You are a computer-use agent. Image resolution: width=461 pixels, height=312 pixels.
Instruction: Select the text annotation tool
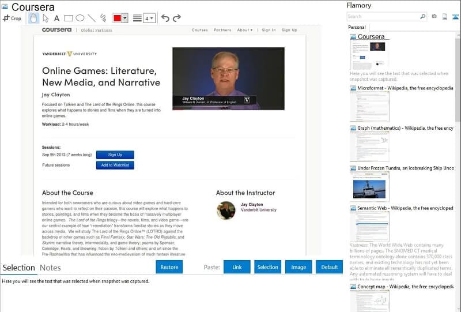tap(56, 18)
